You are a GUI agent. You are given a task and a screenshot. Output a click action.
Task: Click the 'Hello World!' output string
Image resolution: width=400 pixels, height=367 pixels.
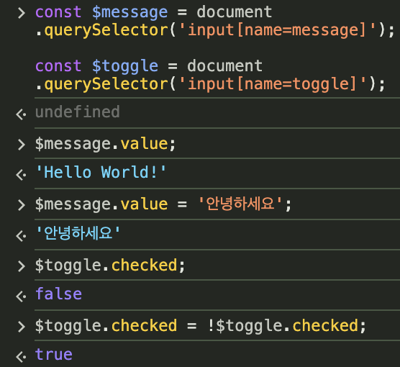[x=101, y=172]
